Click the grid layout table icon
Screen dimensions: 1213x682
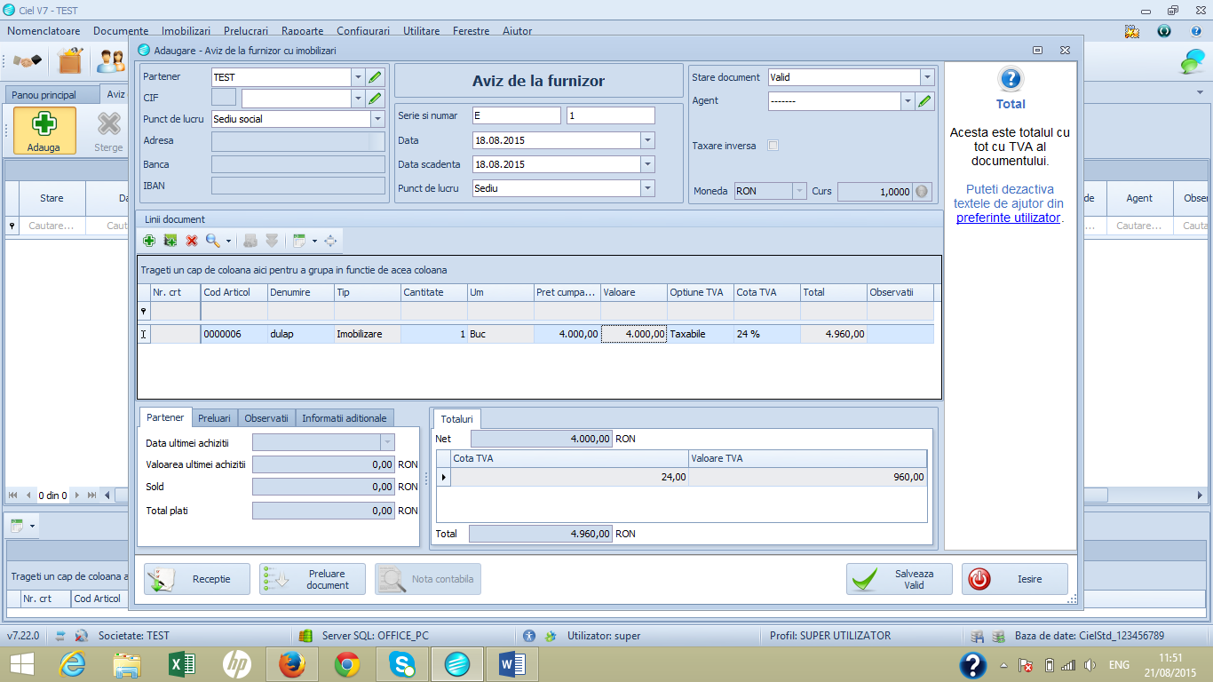(299, 241)
